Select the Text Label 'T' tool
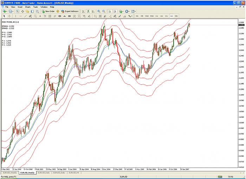This screenshot has width=246, height=179. (45, 16)
